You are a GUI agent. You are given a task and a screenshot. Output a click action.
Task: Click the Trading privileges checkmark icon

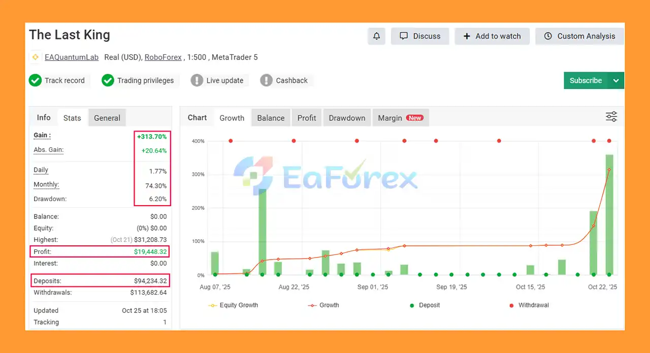click(x=108, y=80)
